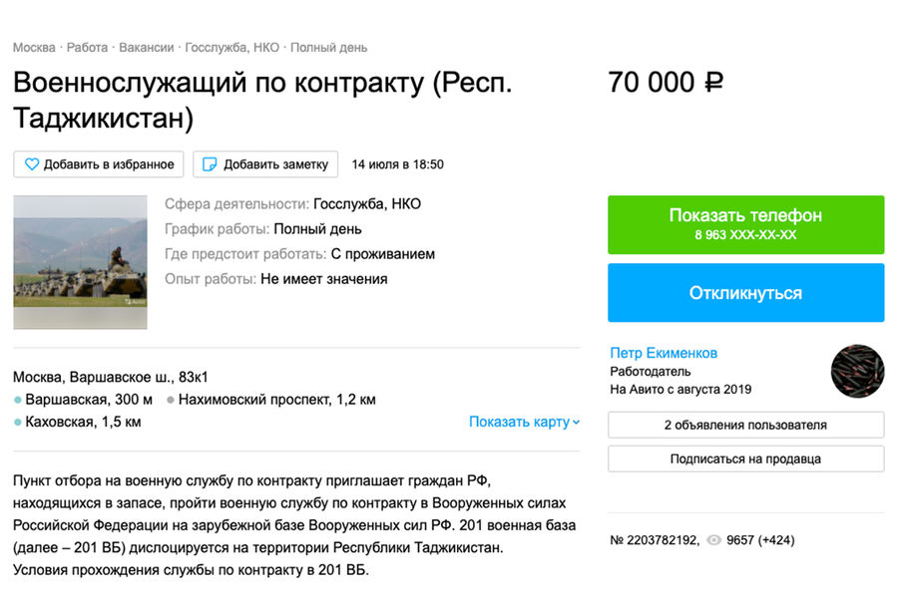This screenshot has height=598, width=898.
Task: Click the Каховская metro station dot
Action: point(18,423)
